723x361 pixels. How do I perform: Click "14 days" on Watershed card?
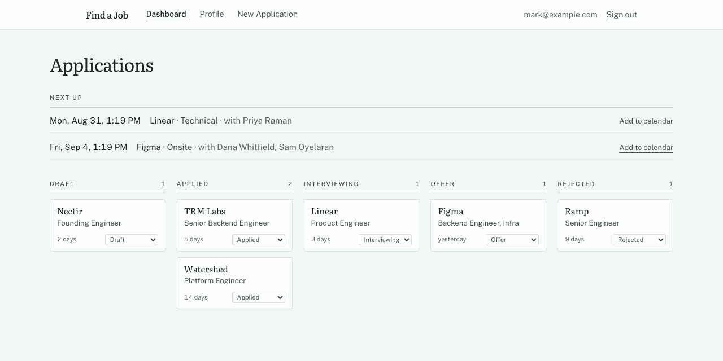coord(196,297)
